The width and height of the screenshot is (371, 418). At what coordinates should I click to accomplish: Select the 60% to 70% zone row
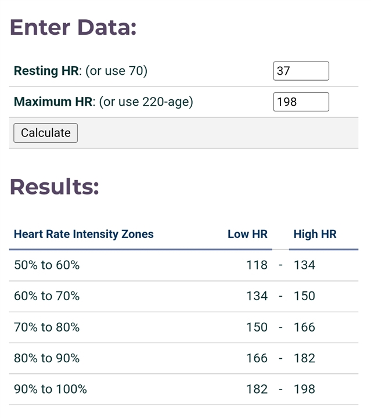pyautogui.click(x=183, y=296)
